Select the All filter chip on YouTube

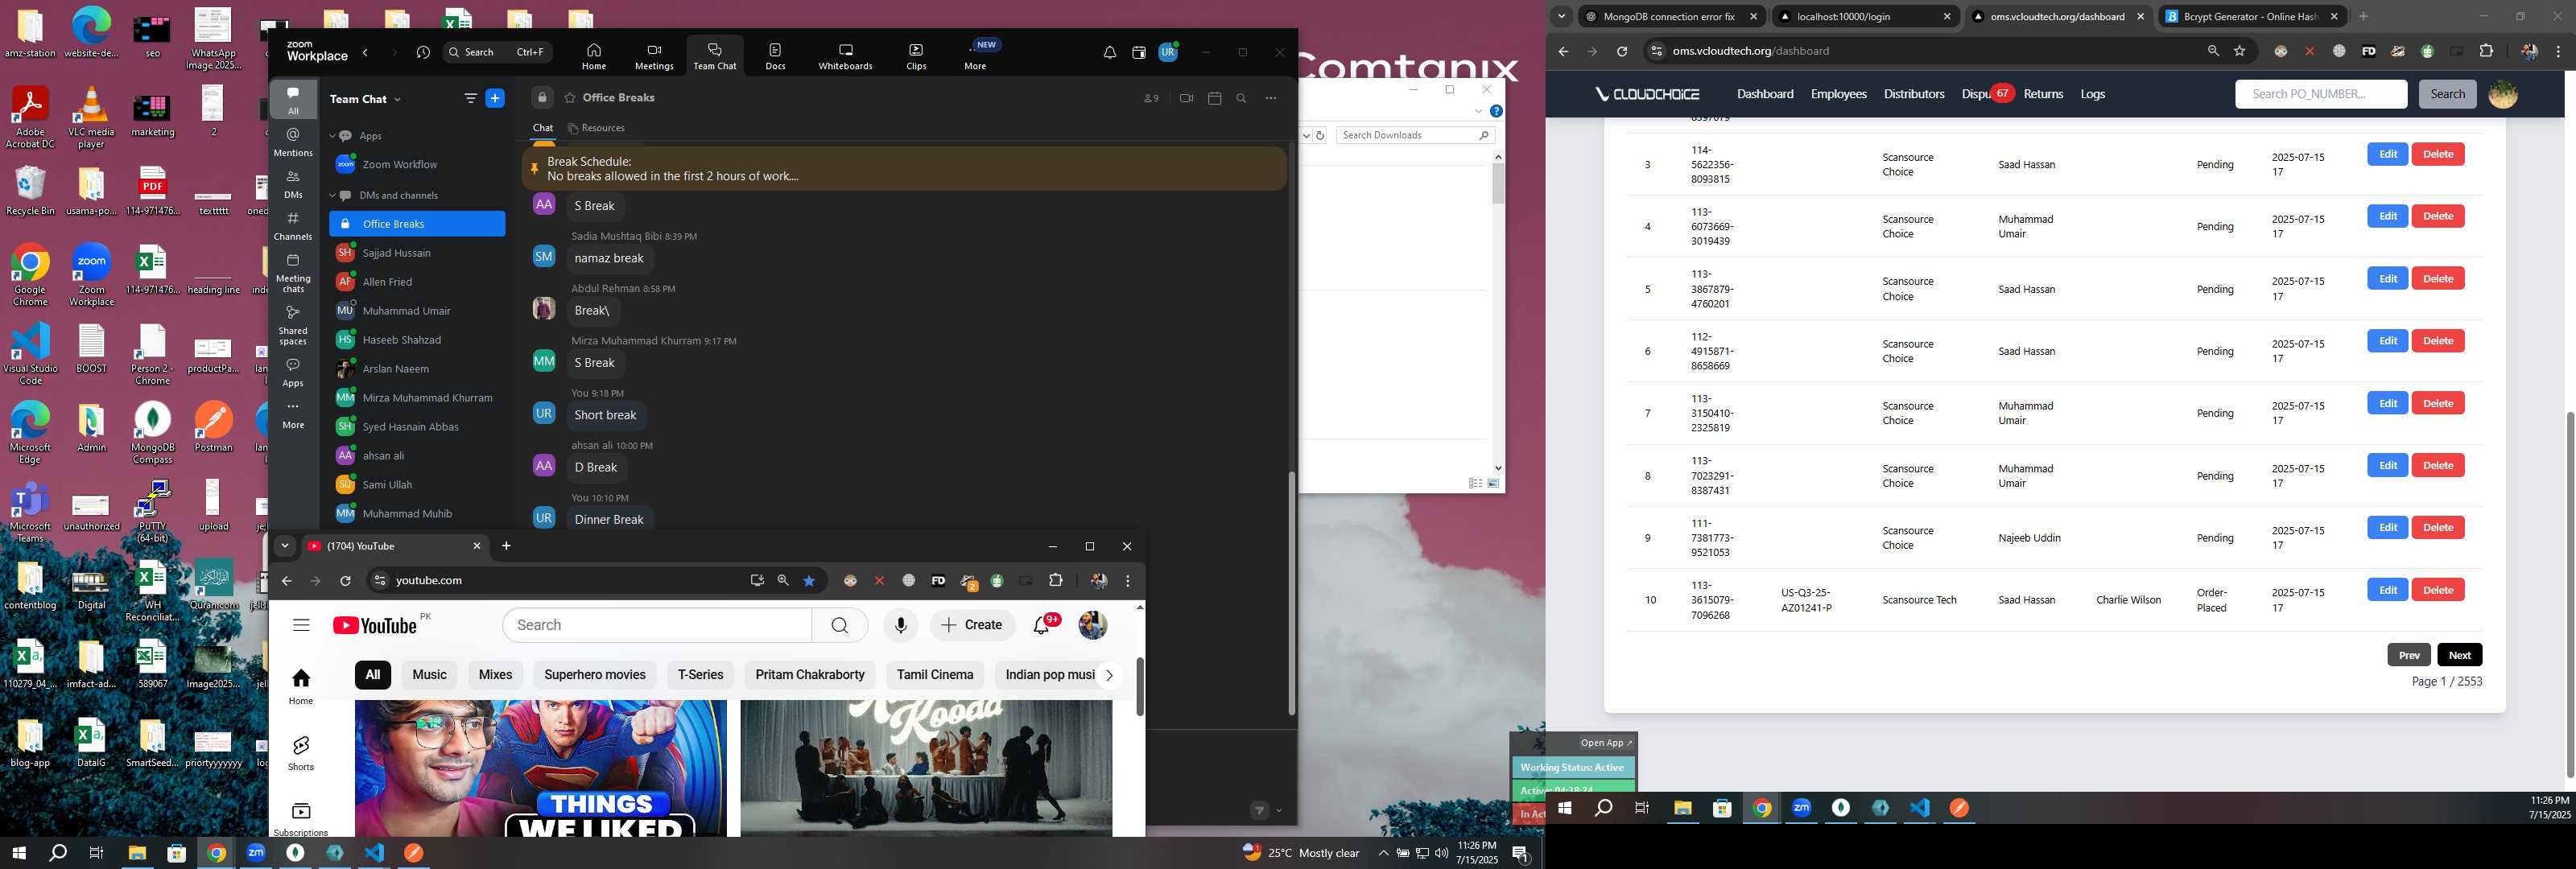click(372, 675)
